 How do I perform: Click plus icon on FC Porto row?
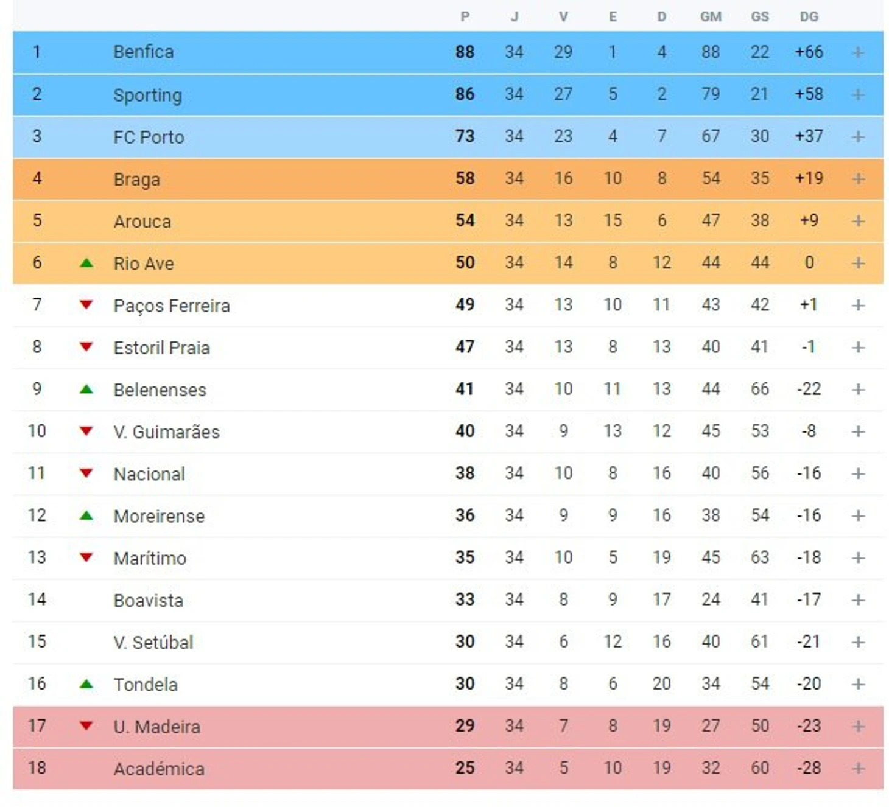[x=858, y=136]
